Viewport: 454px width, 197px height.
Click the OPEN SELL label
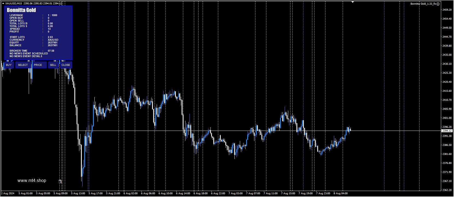(x=17, y=21)
